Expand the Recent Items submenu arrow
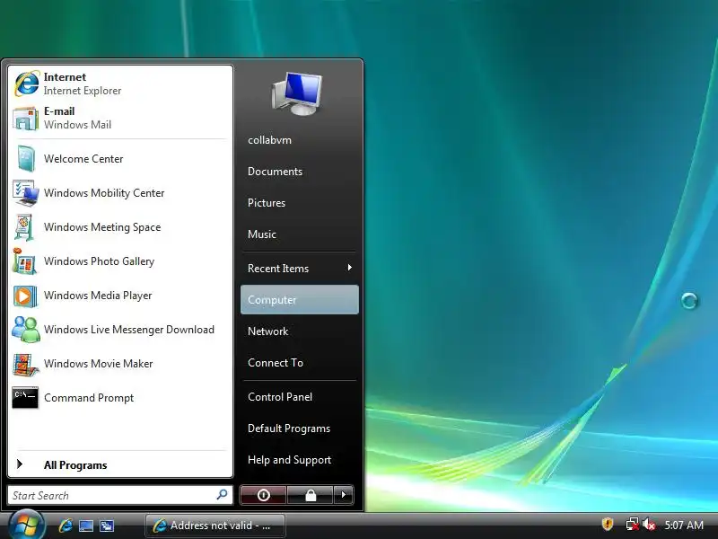Viewport: 718px width, 539px height. point(350,267)
